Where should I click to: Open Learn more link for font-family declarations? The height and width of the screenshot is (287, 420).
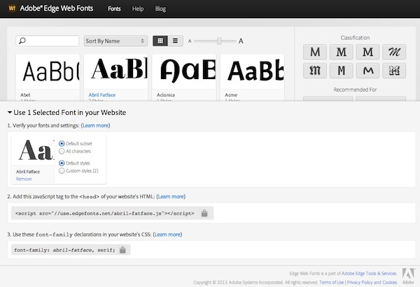tap(167, 234)
